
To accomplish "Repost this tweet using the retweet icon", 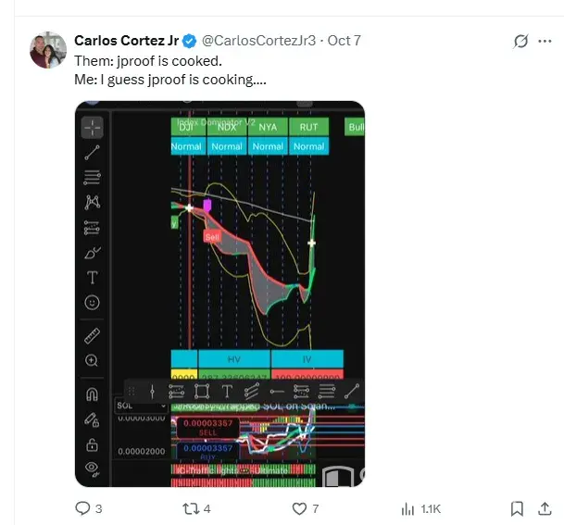I will click(x=191, y=508).
